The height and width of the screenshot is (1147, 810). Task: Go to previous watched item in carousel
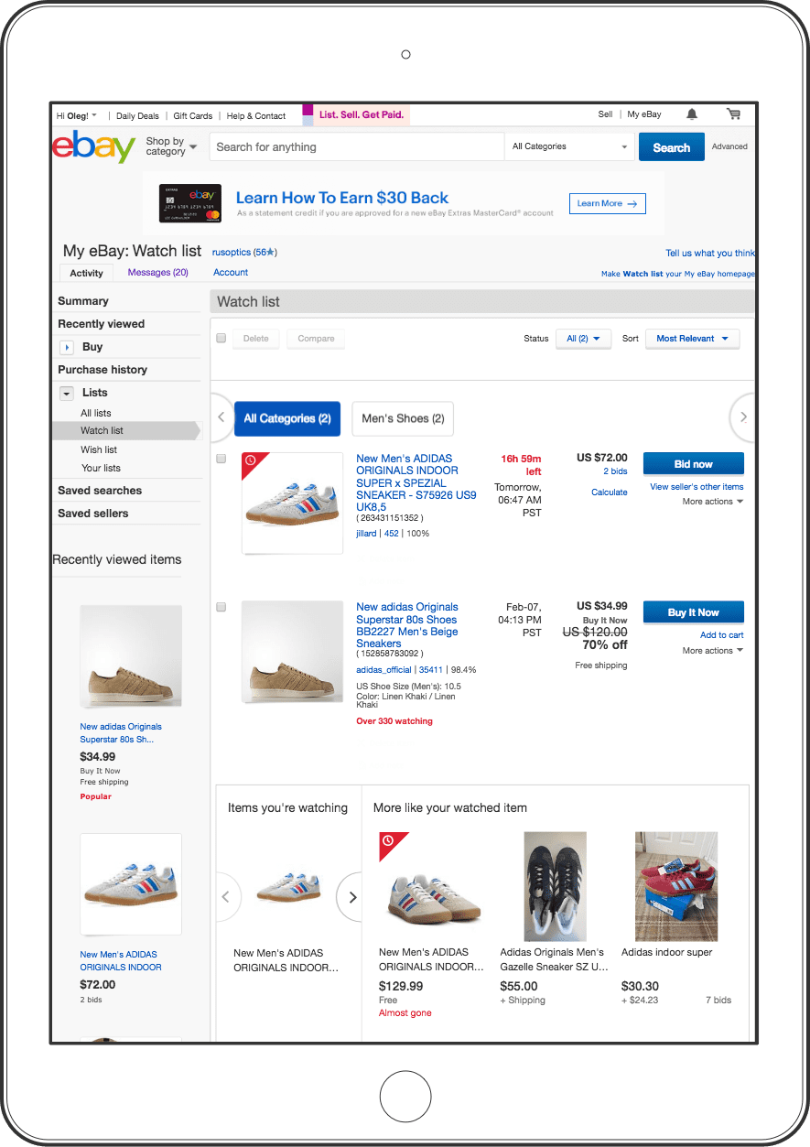tap(226, 897)
